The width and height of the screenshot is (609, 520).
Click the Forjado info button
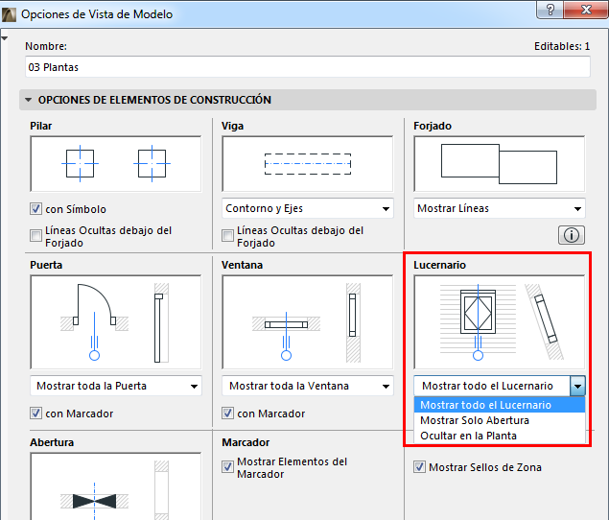tap(571, 235)
